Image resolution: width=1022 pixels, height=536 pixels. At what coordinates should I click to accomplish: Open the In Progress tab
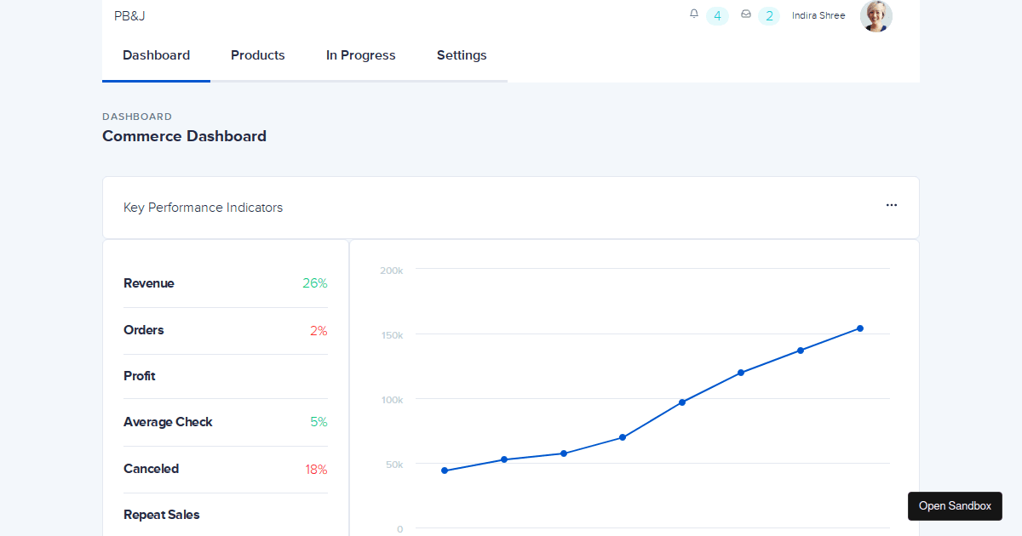point(360,55)
